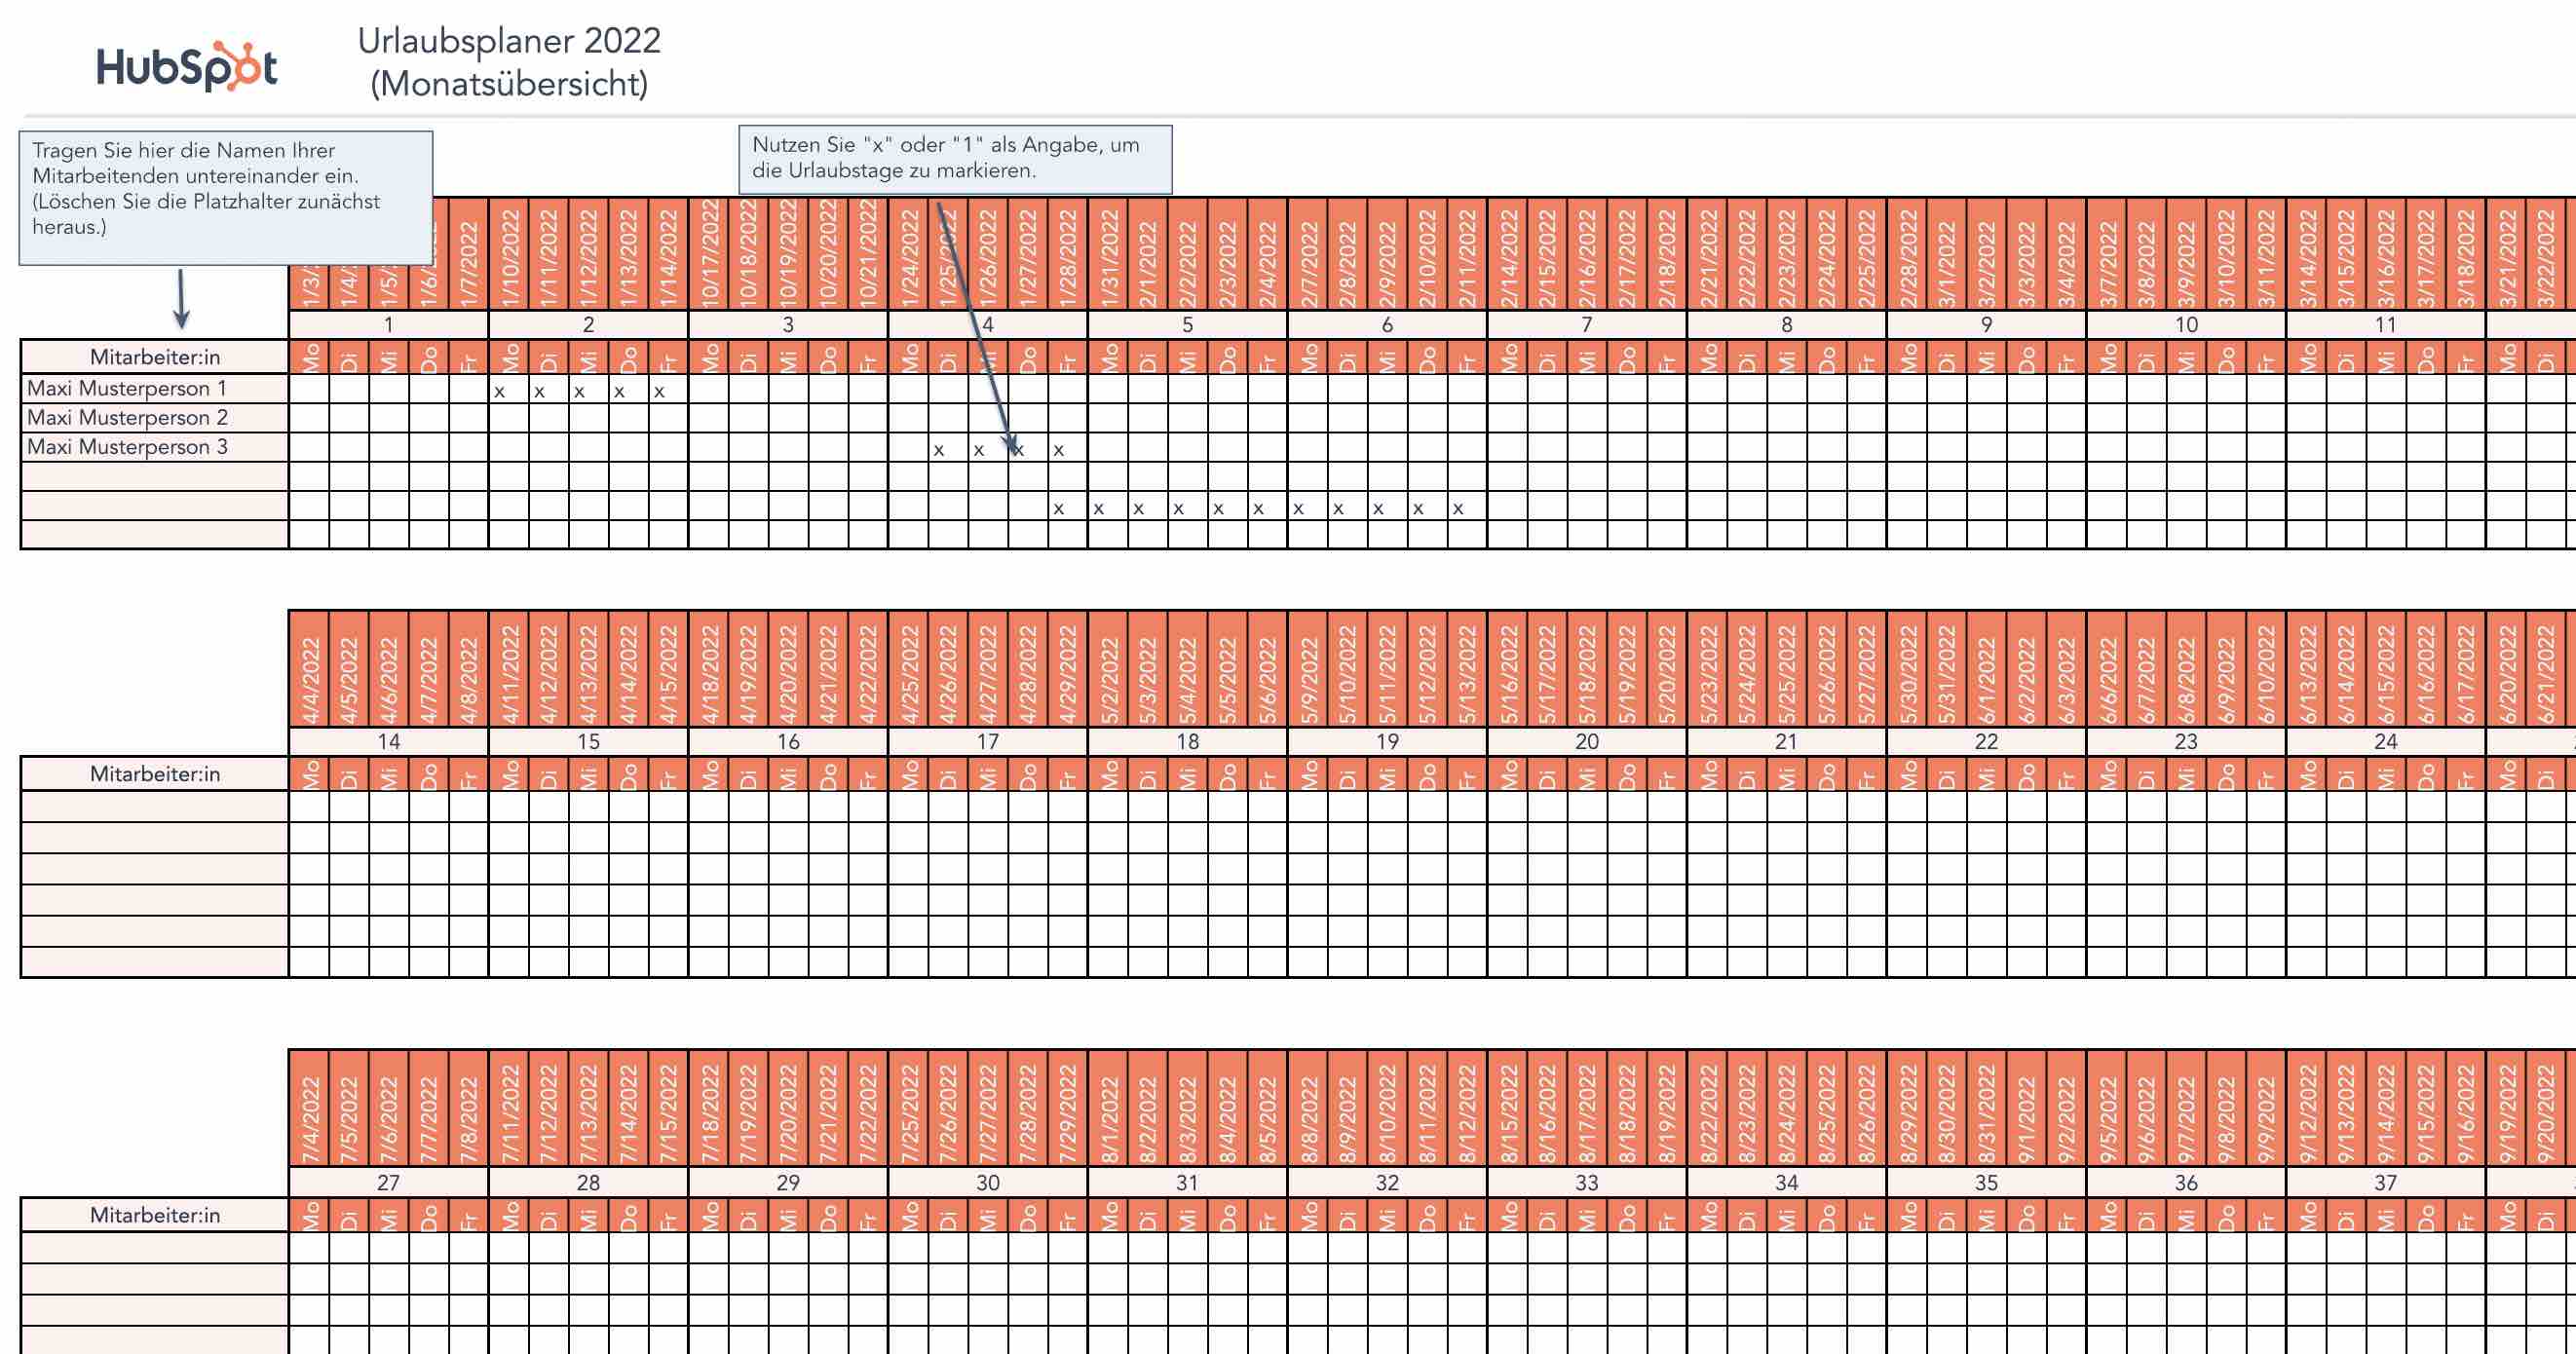Click 'Mitarbeiter:in' header above Maxi Musterperson 1
Screen dimensions: 2576x1354
[x=155, y=357]
